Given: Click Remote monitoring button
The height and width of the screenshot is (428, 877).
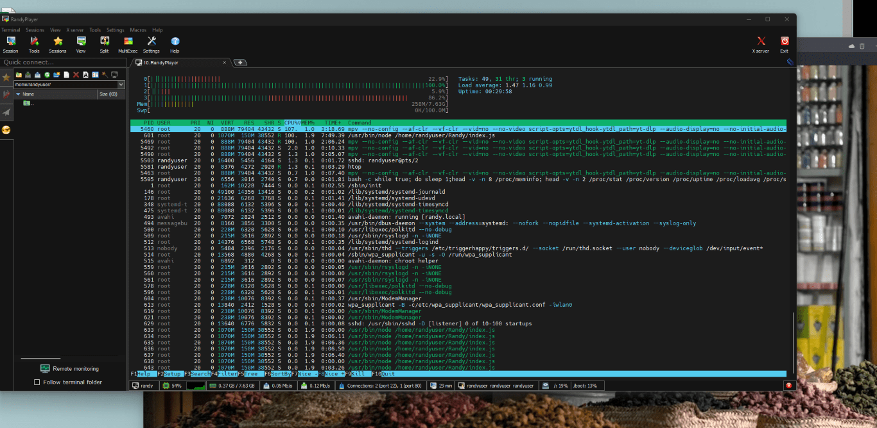Looking at the screenshot, I should point(69,368).
